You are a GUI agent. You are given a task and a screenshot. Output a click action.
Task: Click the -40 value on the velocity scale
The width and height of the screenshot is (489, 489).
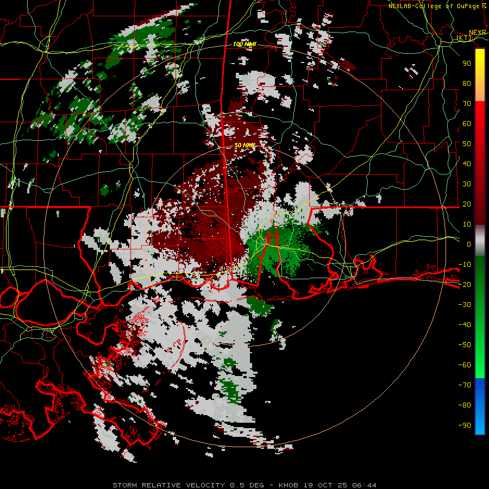click(465, 325)
